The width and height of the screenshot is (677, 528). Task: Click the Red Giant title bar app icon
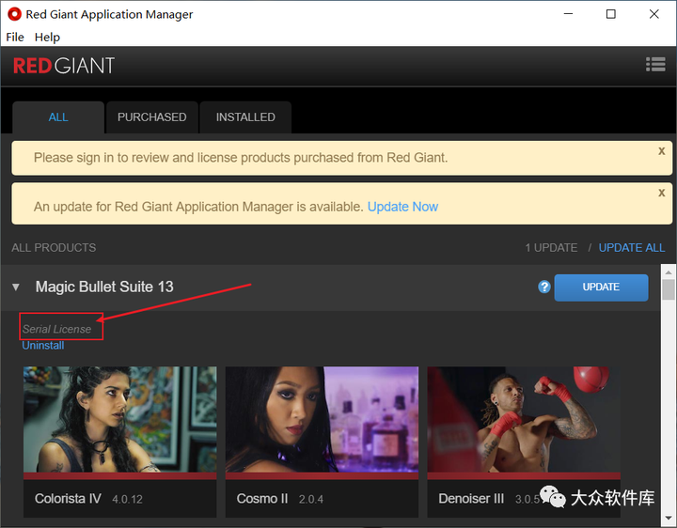coord(14,14)
